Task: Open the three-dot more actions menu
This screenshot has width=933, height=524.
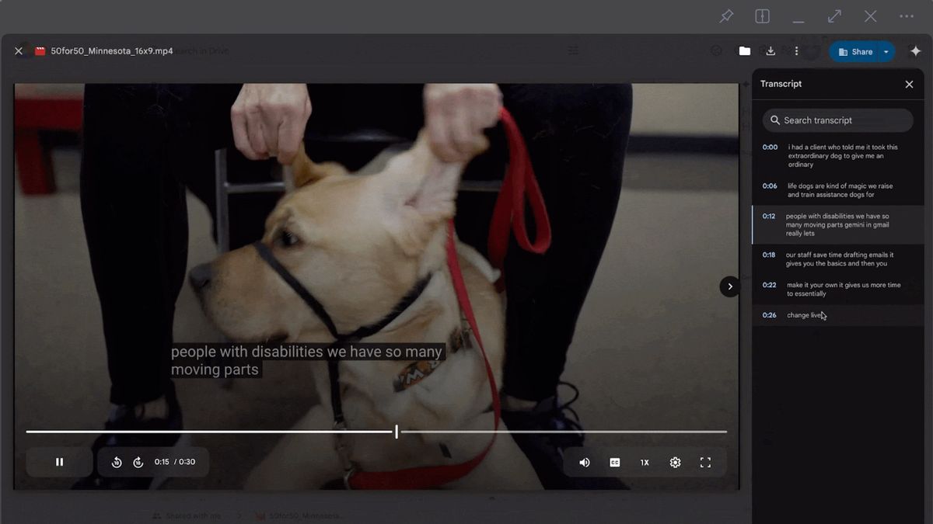Action: point(796,51)
